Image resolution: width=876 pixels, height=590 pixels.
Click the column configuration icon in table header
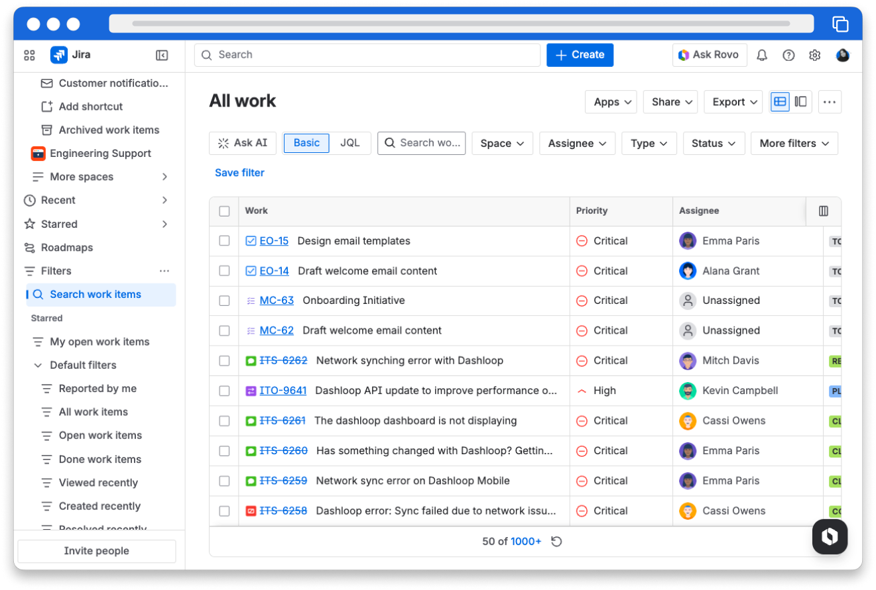point(824,211)
